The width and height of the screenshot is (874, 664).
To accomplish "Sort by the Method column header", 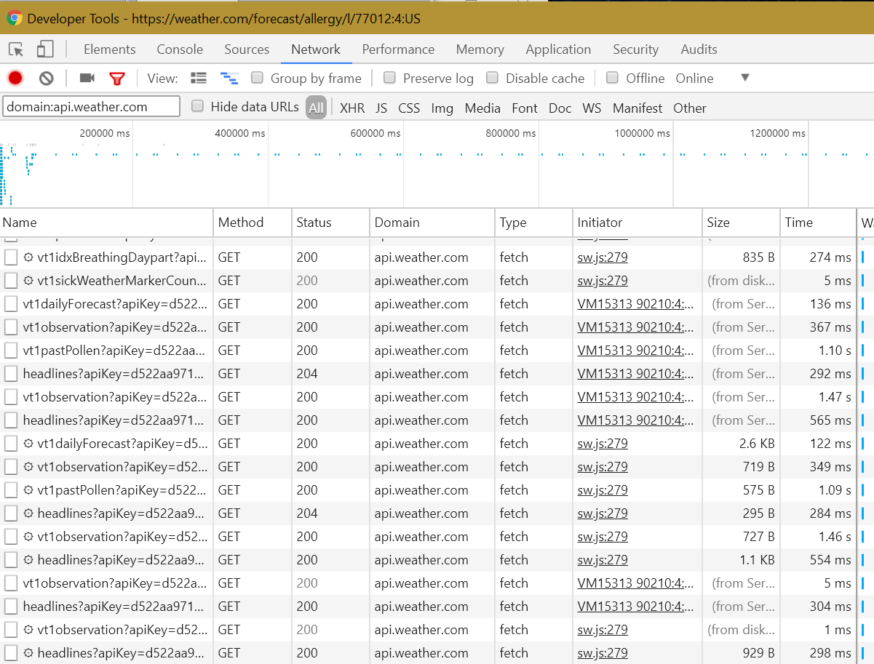I will (253, 223).
